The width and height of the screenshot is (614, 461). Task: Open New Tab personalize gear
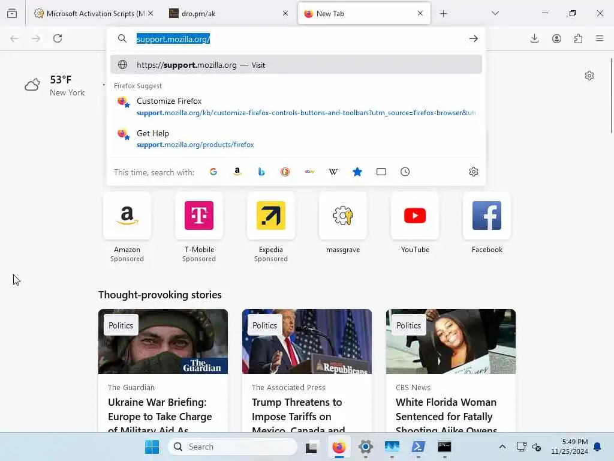[589, 75]
